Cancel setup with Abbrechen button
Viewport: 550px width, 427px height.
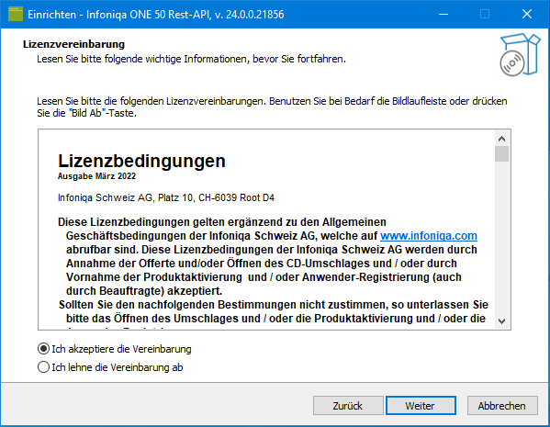502,406
